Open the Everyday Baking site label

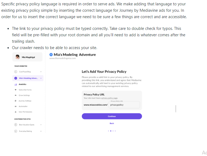[25, 131]
